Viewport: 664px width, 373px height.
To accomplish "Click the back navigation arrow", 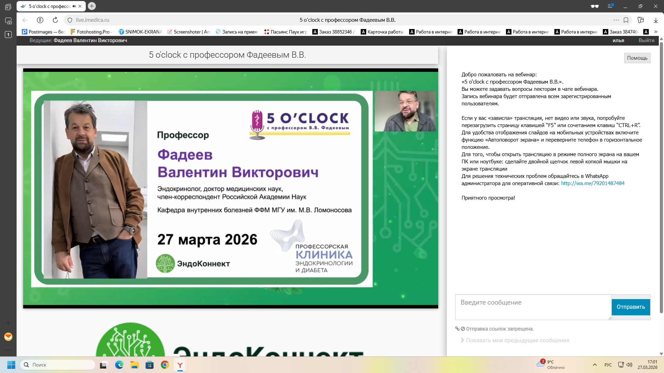I will click(25, 20).
